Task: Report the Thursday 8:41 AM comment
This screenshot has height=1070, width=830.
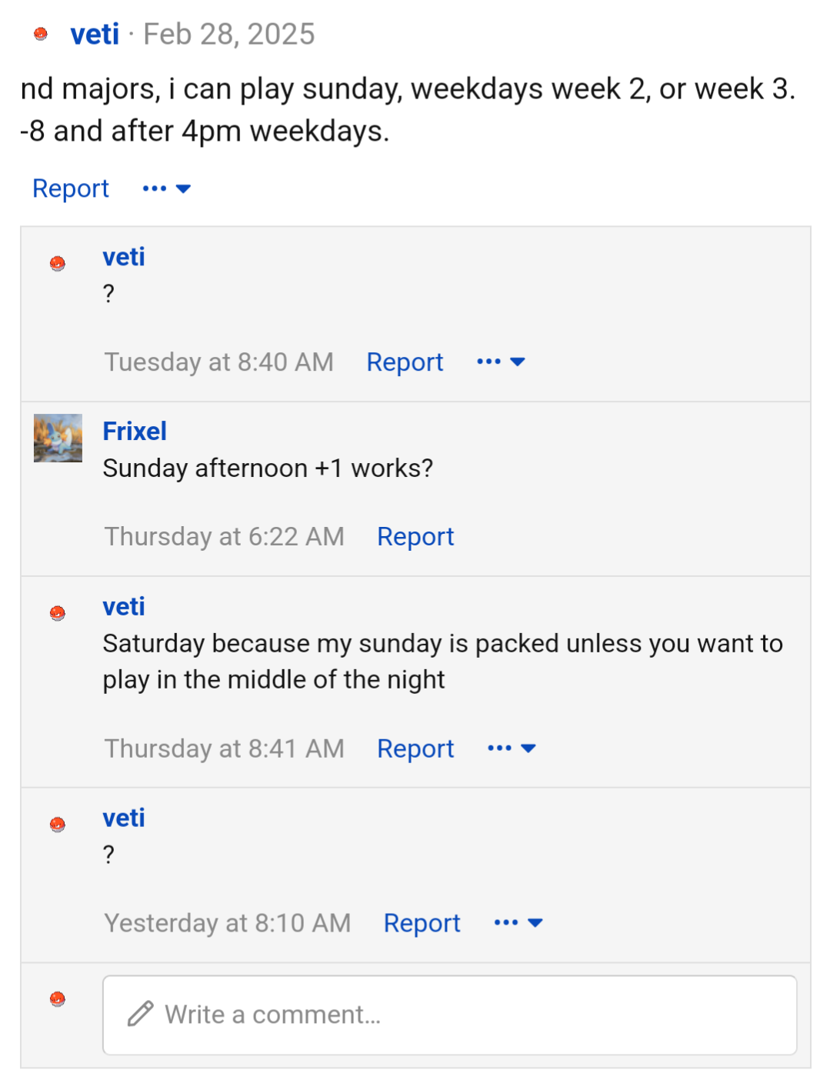Action: 415,748
